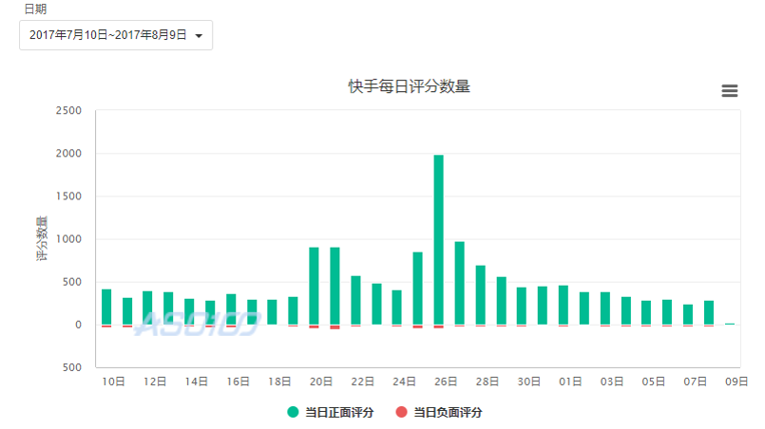Click the x-axis label 01日
Screen dimensions: 765x429
(570, 382)
